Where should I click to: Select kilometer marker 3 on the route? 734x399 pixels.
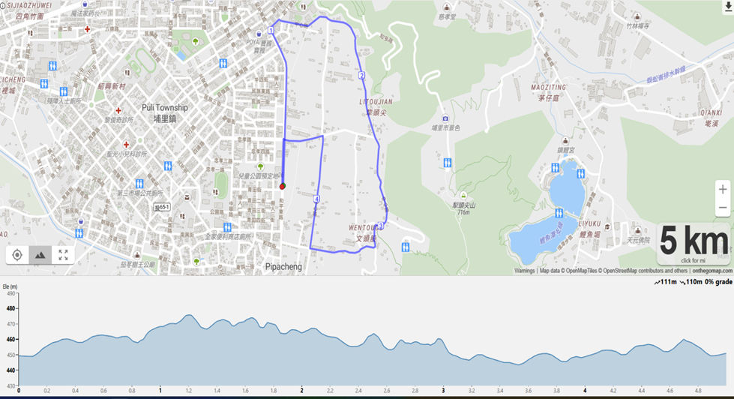[381, 226]
